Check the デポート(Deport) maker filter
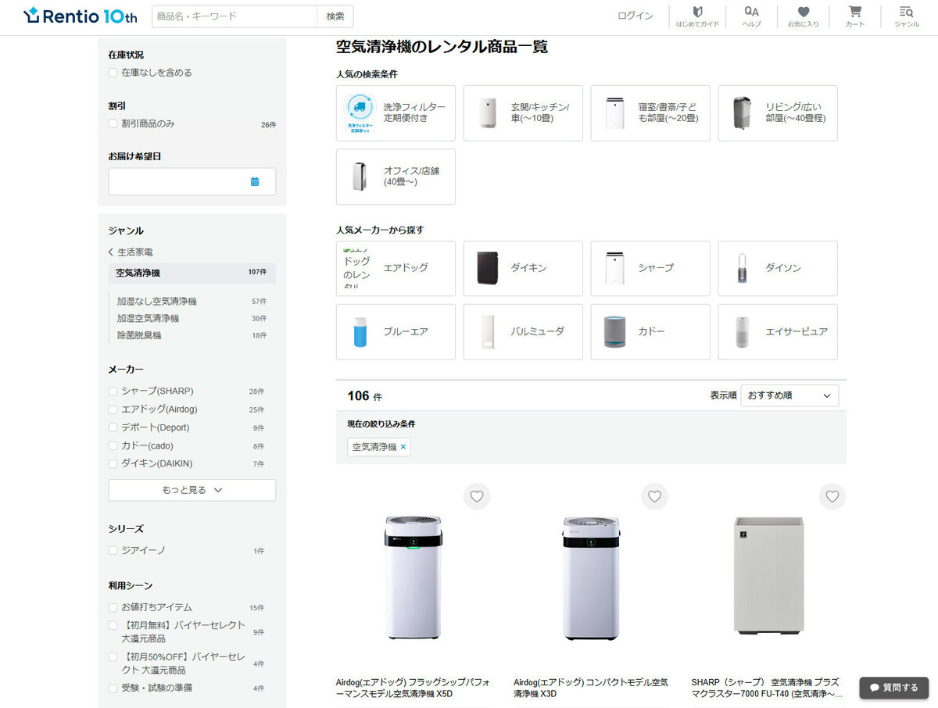 (x=113, y=427)
